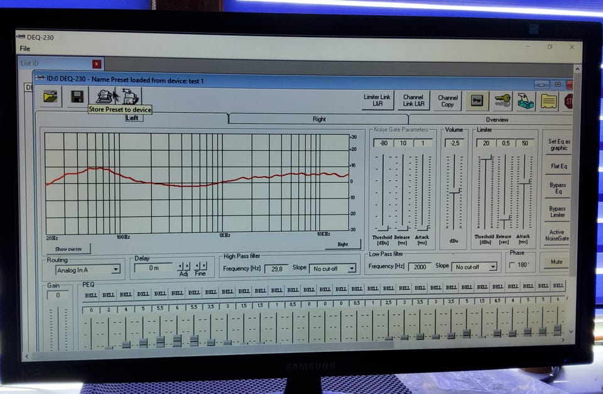Open a preset file with the folder icon
This screenshot has height=394, width=603.
51,96
